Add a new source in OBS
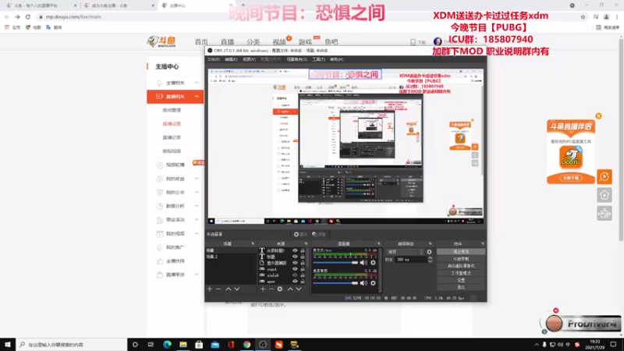This screenshot has width=624, height=351. coord(263,289)
